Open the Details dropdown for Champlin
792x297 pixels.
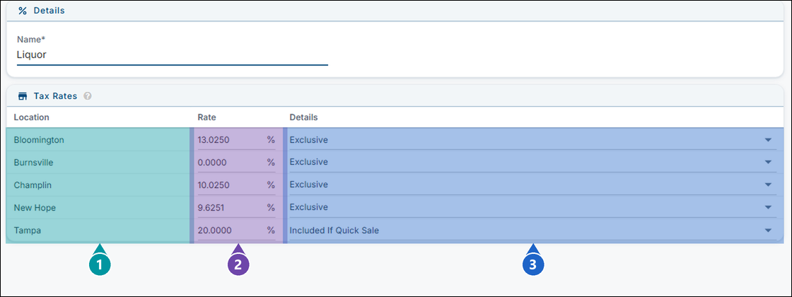533,185
